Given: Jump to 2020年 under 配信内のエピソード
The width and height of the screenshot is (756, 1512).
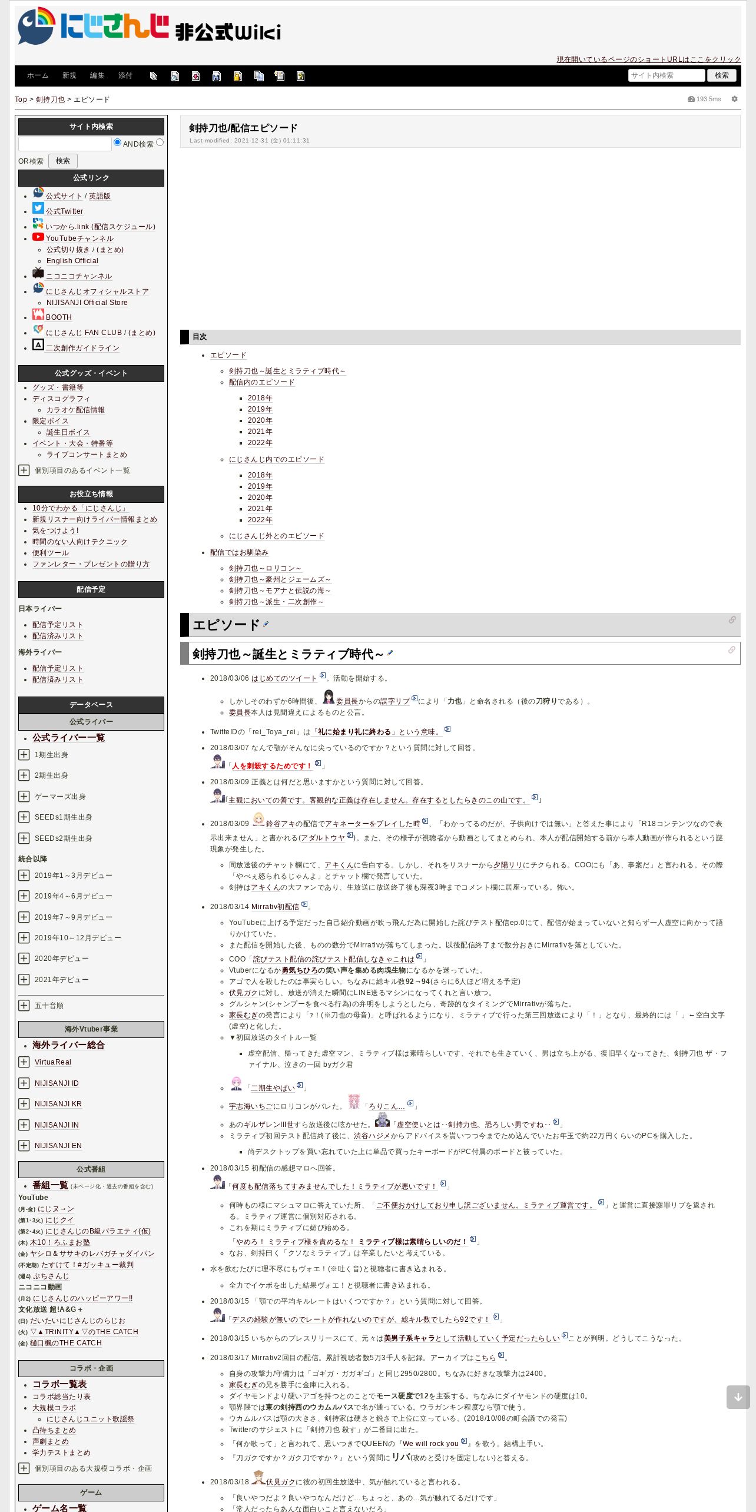Looking at the screenshot, I should click(x=260, y=420).
